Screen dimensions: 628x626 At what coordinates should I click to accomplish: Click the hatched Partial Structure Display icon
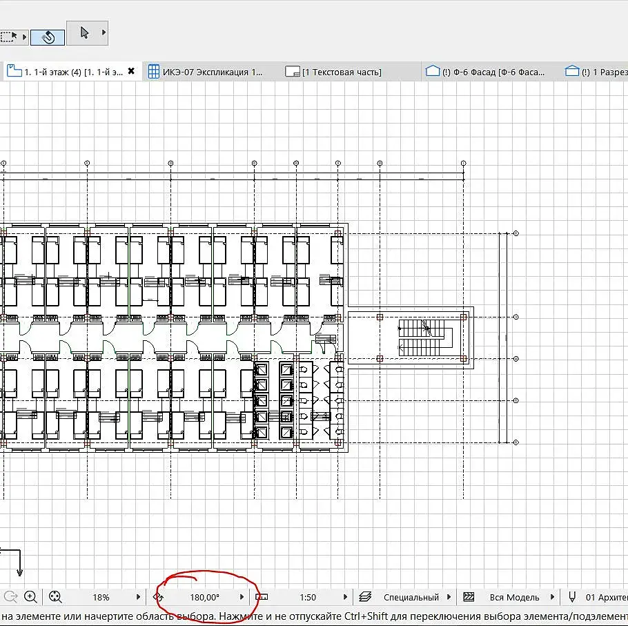pos(469,597)
